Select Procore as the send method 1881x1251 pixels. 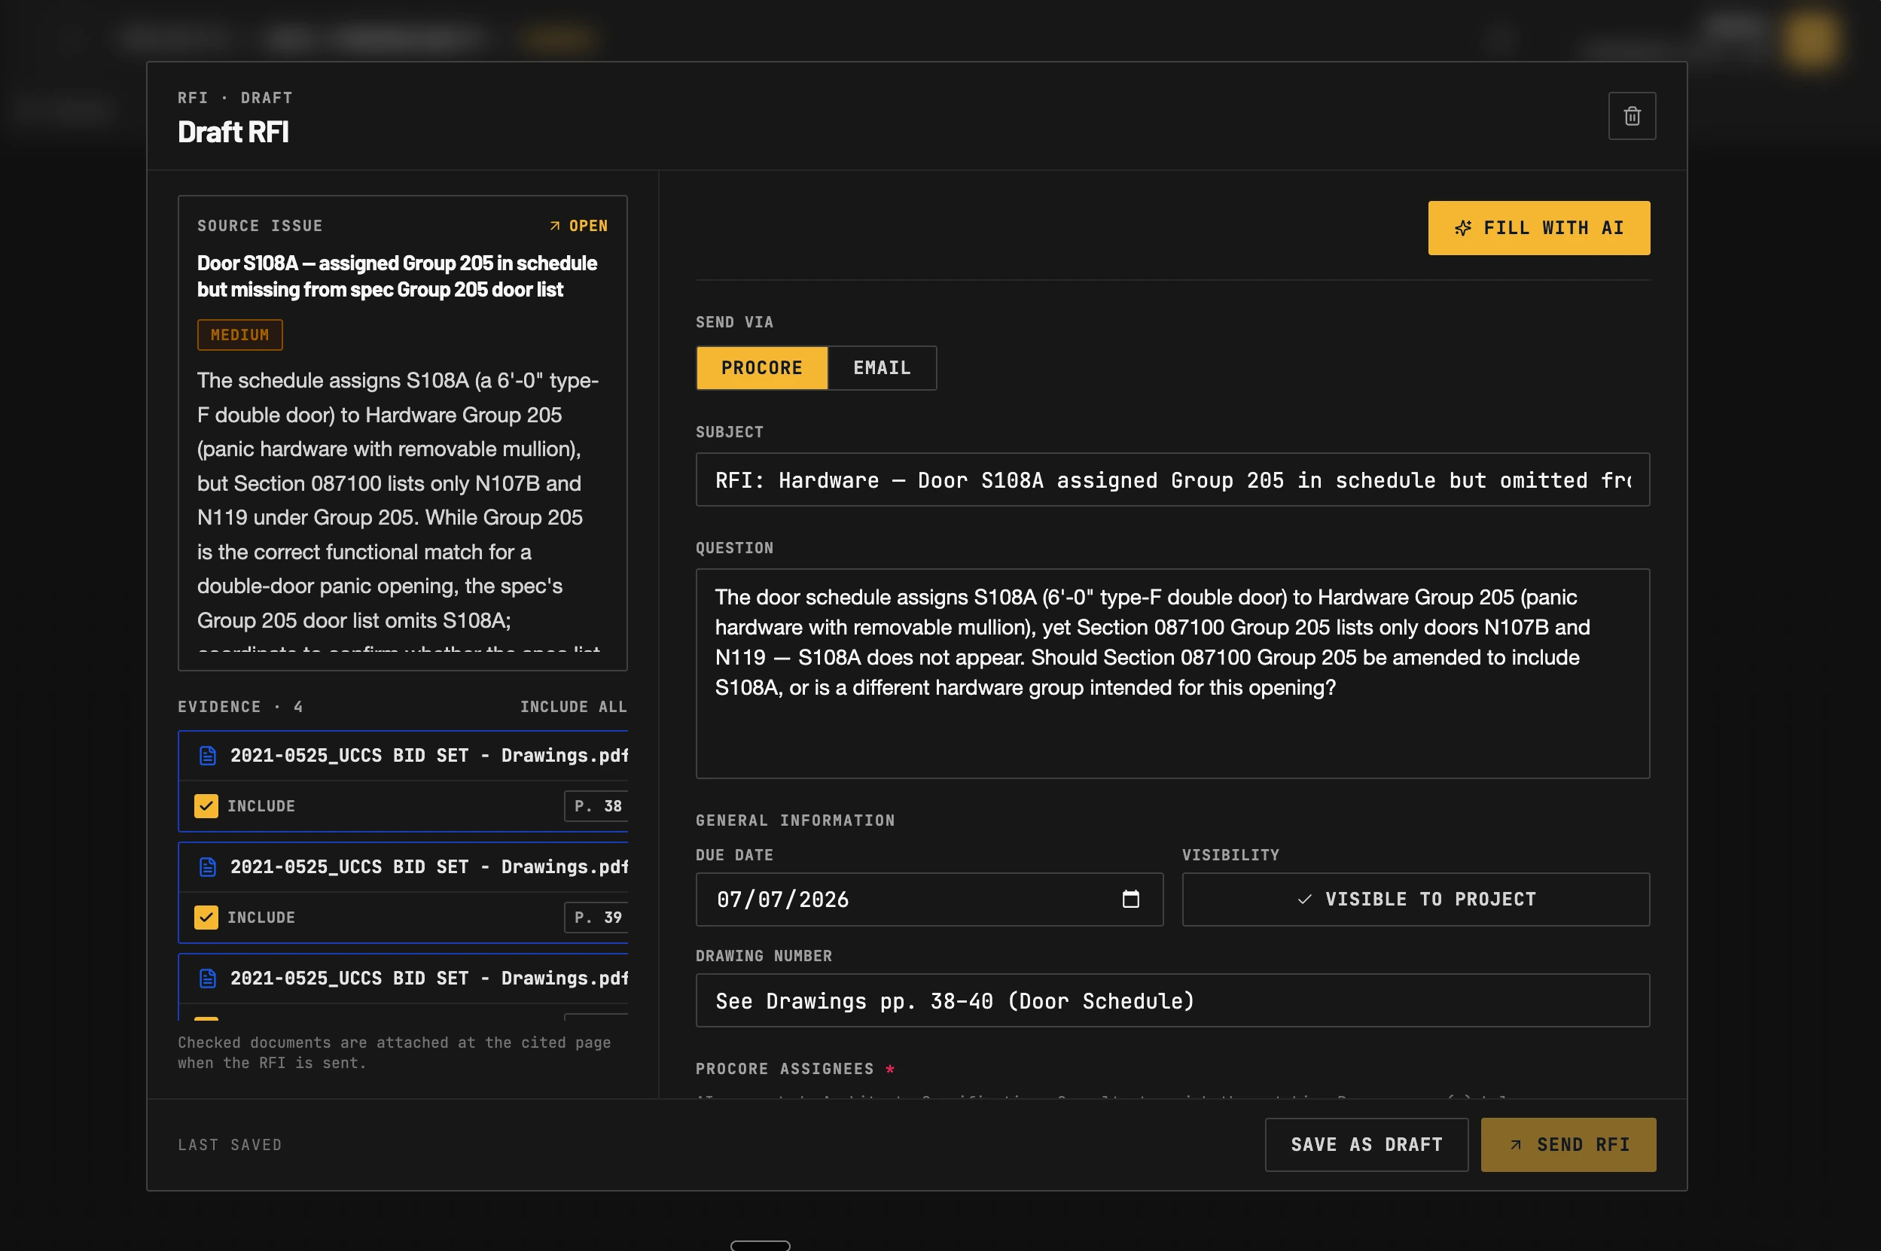[x=761, y=368]
